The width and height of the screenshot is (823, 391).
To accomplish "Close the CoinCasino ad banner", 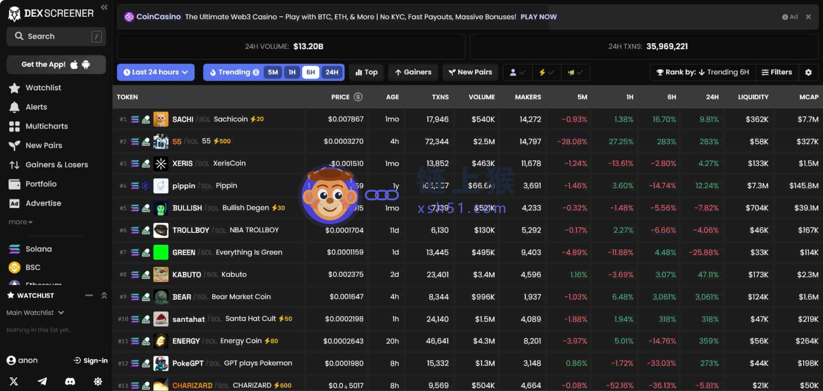I will 808,17.
